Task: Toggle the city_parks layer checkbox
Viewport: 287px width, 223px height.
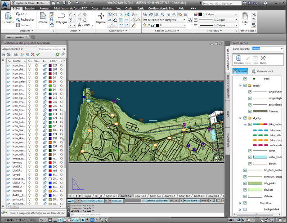Action: pyautogui.click(x=245, y=183)
